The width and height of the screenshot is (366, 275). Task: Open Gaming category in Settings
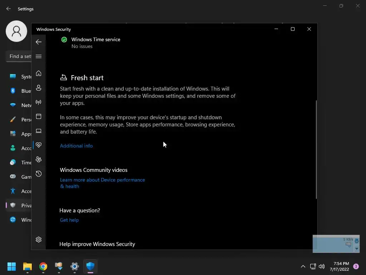click(x=19, y=177)
